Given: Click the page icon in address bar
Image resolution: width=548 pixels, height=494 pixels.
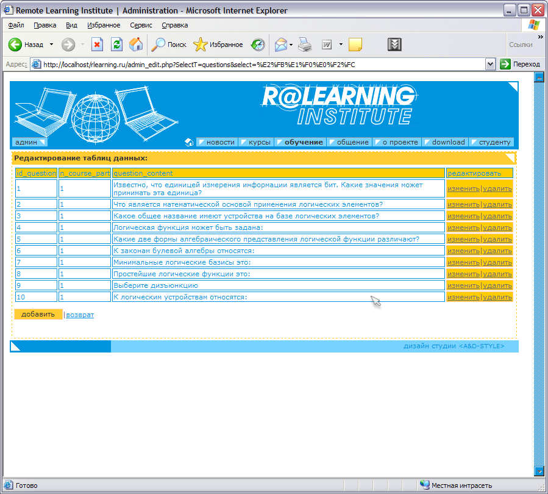Looking at the screenshot, I should click(36, 64).
